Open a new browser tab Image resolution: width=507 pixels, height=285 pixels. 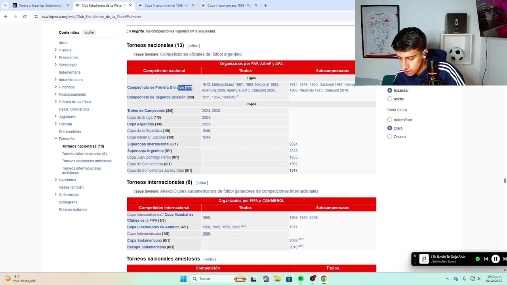(x=265, y=6)
